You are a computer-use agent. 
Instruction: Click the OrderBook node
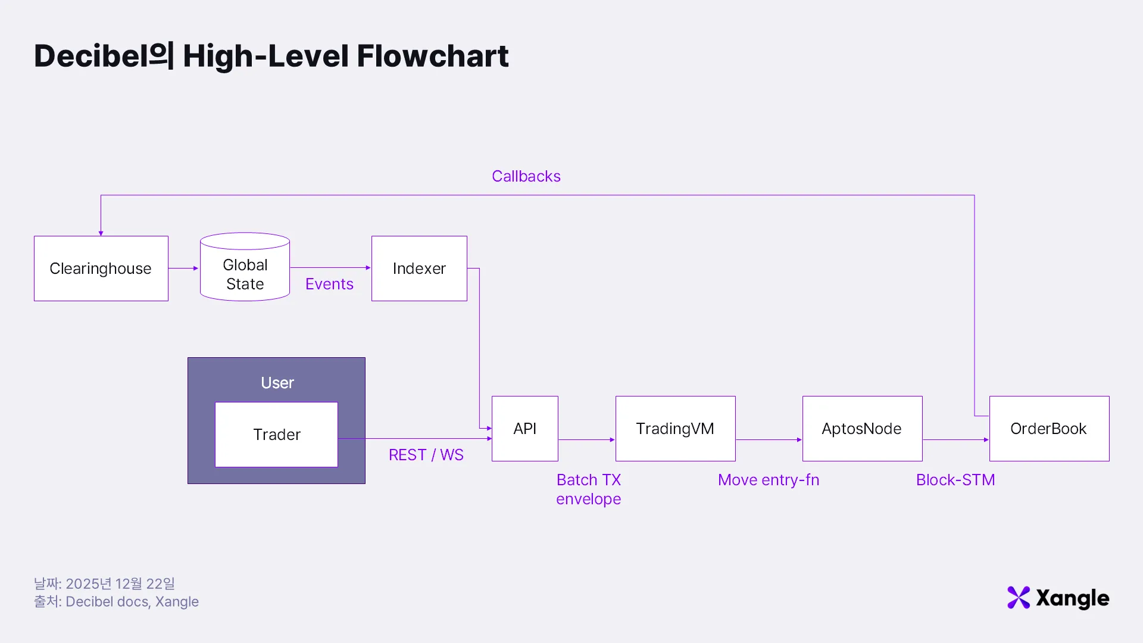coord(1048,429)
